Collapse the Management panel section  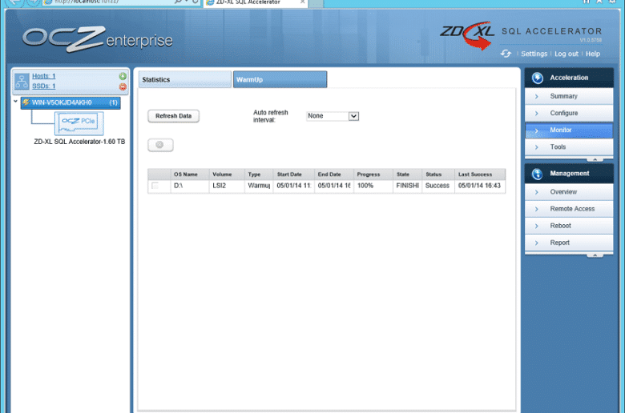pyautogui.click(x=595, y=255)
